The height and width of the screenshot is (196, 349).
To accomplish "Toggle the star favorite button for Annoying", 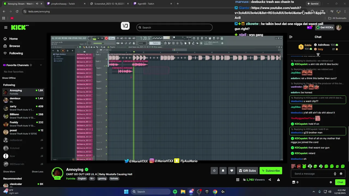I will coord(214,171).
